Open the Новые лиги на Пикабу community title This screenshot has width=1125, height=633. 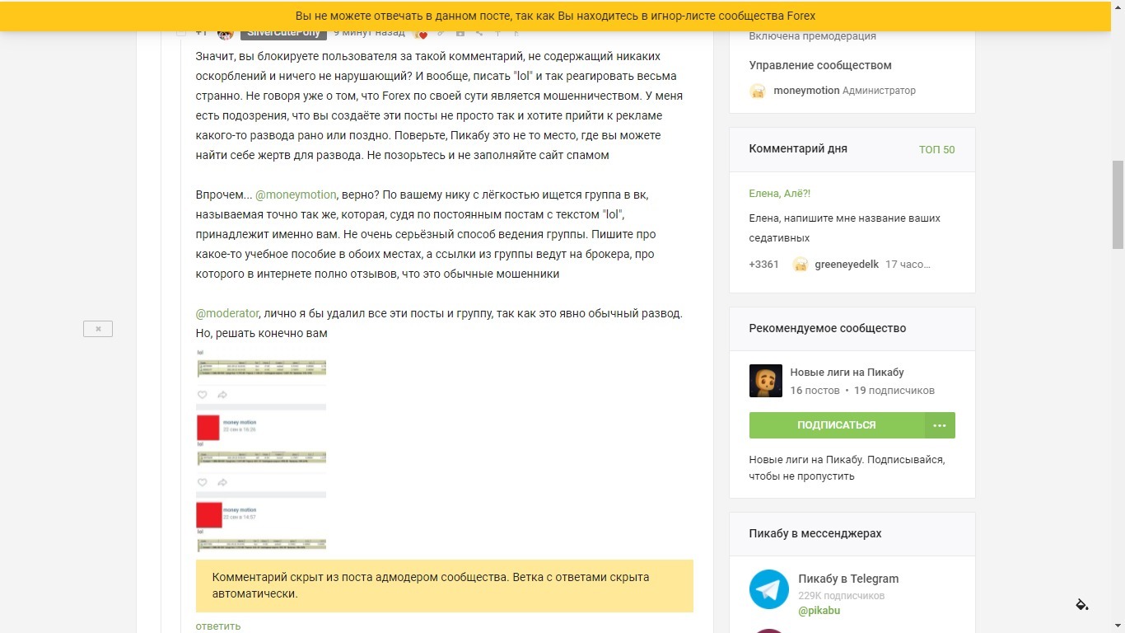(x=847, y=372)
